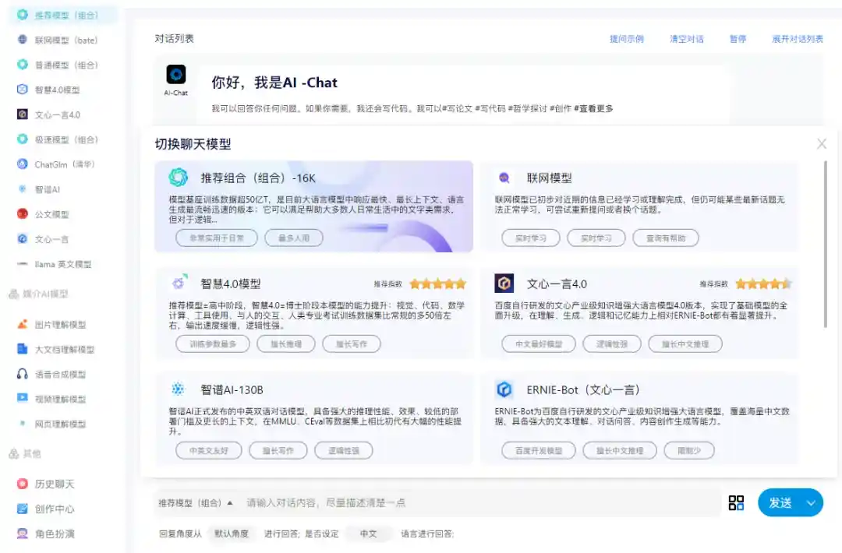Click the 中英文友好 tag

point(209,450)
